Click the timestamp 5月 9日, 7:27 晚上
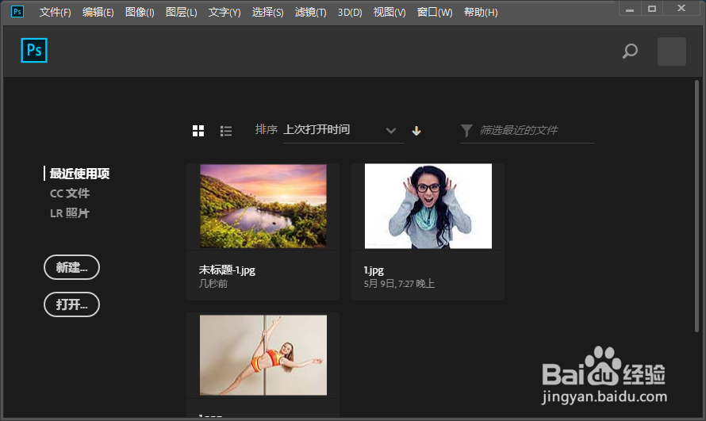 point(399,284)
